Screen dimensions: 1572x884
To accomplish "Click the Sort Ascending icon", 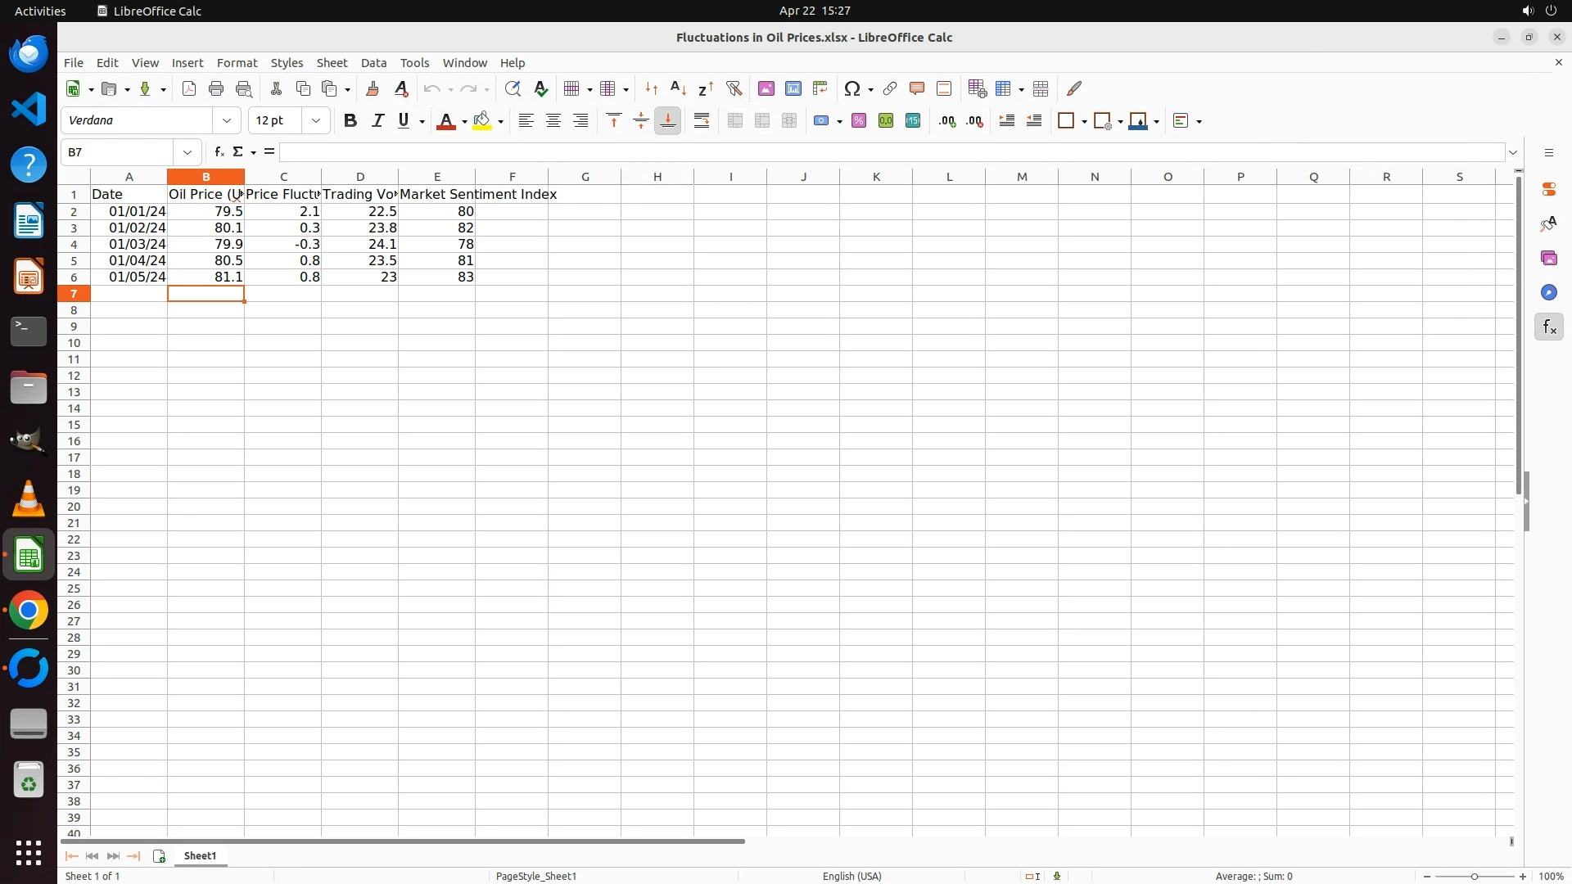I will [678, 88].
